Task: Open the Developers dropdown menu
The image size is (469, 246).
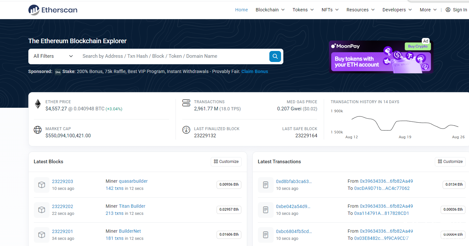Action: click(x=397, y=10)
